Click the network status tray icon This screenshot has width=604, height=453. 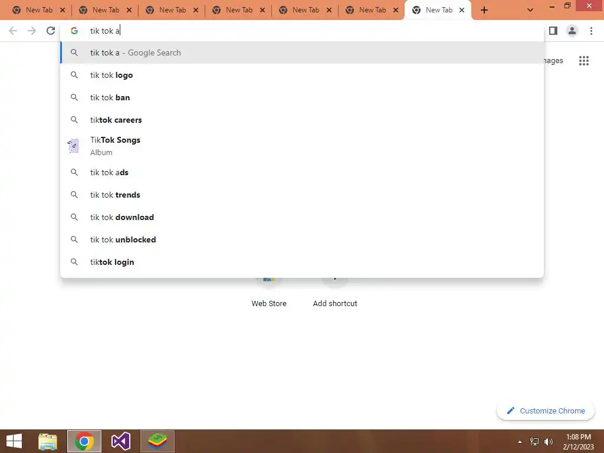[x=534, y=442]
